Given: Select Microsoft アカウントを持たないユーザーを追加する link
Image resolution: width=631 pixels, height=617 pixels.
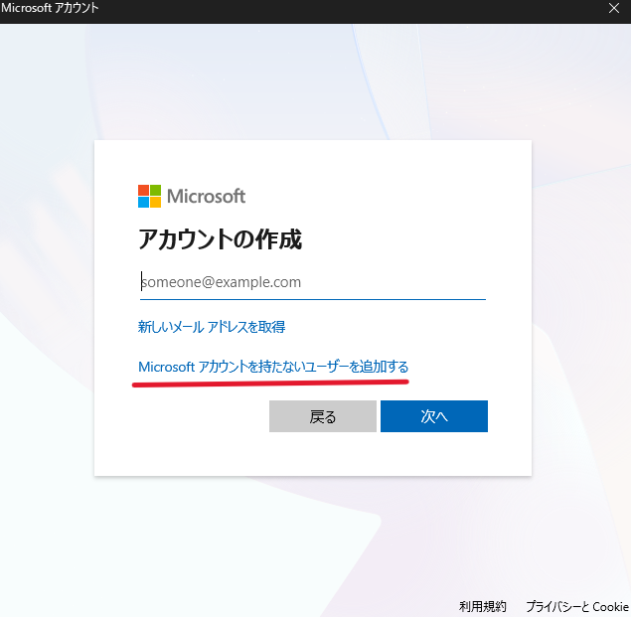Looking at the screenshot, I should (x=273, y=367).
